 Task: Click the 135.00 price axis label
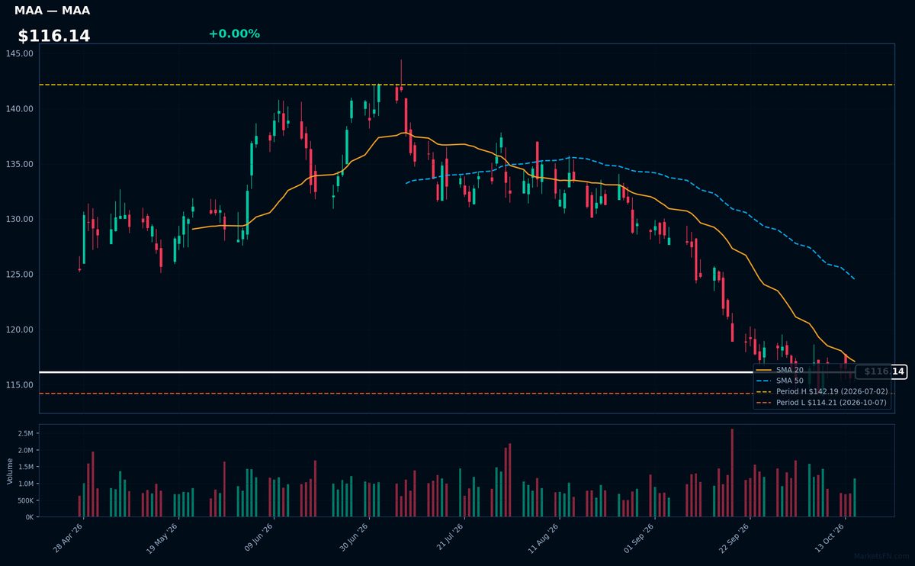point(20,164)
